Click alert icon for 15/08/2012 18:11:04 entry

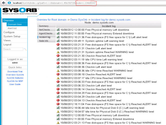point(58,104)
